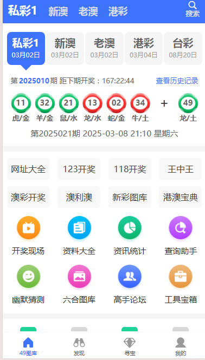Open 发现 binoculars tab
Screen dimensions: 205x360
pyautogui.click(x=79, y=346)
